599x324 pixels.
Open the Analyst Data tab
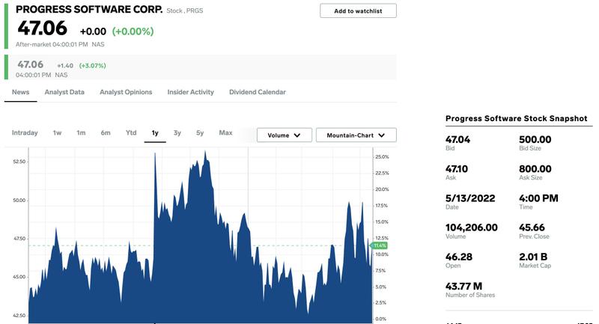pos(64,92)
